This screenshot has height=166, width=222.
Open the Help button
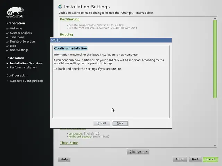point(64,159)
